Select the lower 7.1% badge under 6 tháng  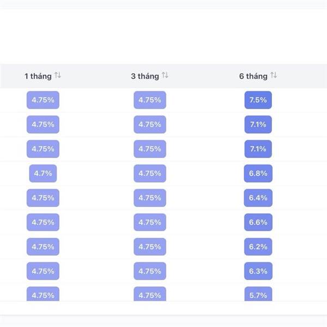point(258,149)
